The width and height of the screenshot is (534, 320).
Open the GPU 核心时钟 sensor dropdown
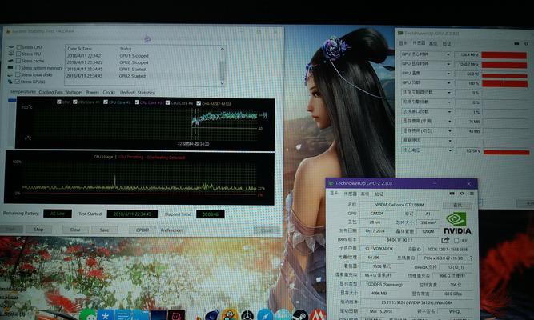click(448, 54)
